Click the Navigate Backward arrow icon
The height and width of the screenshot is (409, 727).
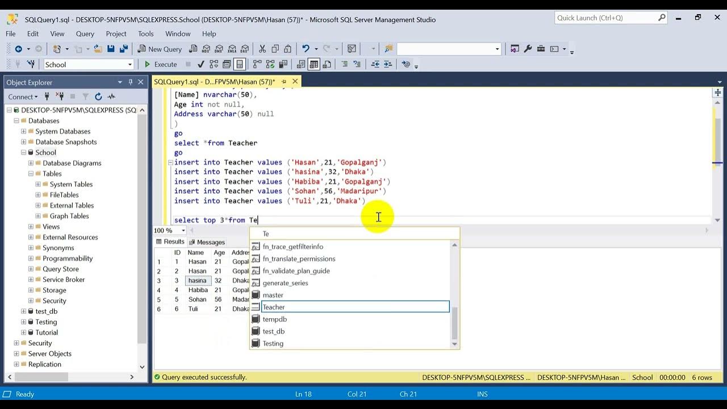click(18, 49)
